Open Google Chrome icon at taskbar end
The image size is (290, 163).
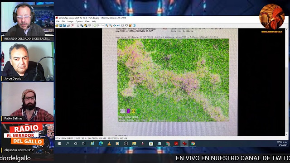tap(193, 144)
